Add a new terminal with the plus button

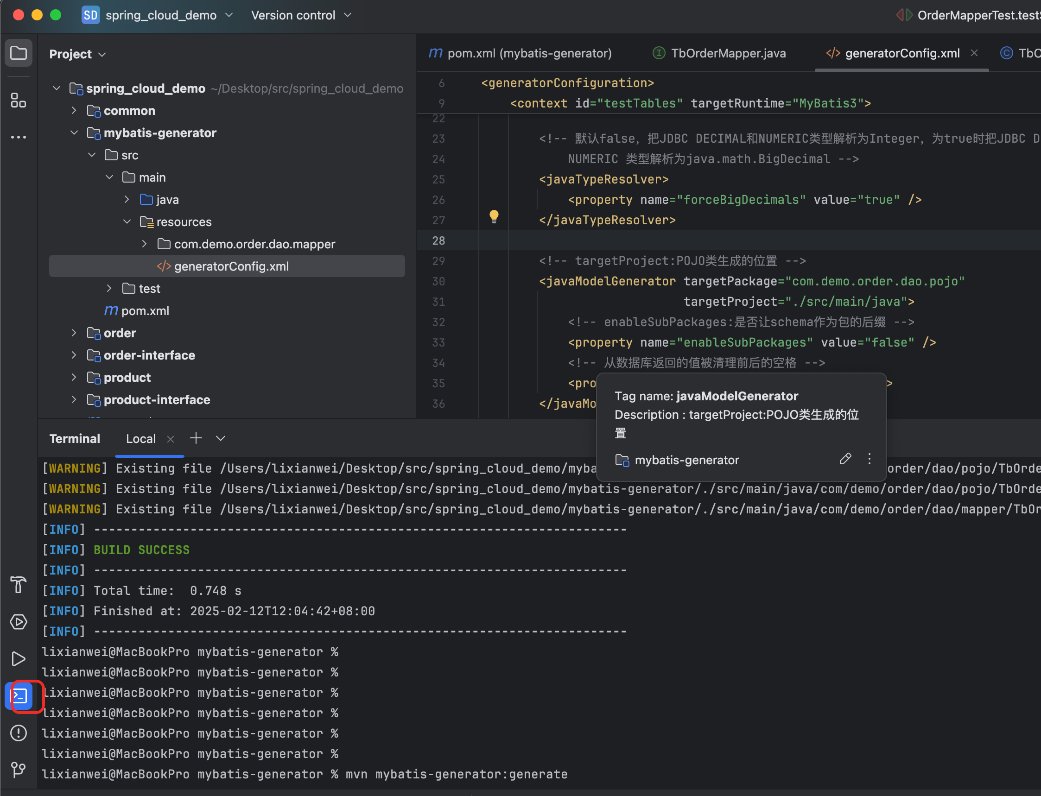point(196,438)
